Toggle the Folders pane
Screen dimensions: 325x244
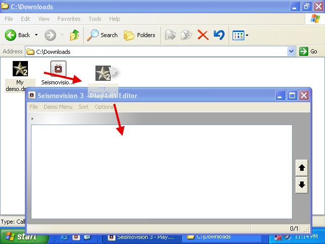coord(140,35)
